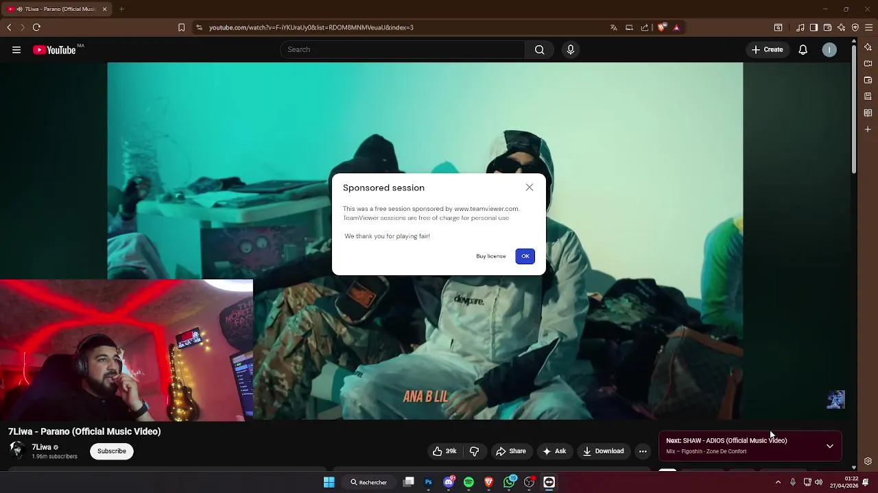The image size is (878, 493).
Task: Open the Brave main menu
Action: [x=868, y=27]
